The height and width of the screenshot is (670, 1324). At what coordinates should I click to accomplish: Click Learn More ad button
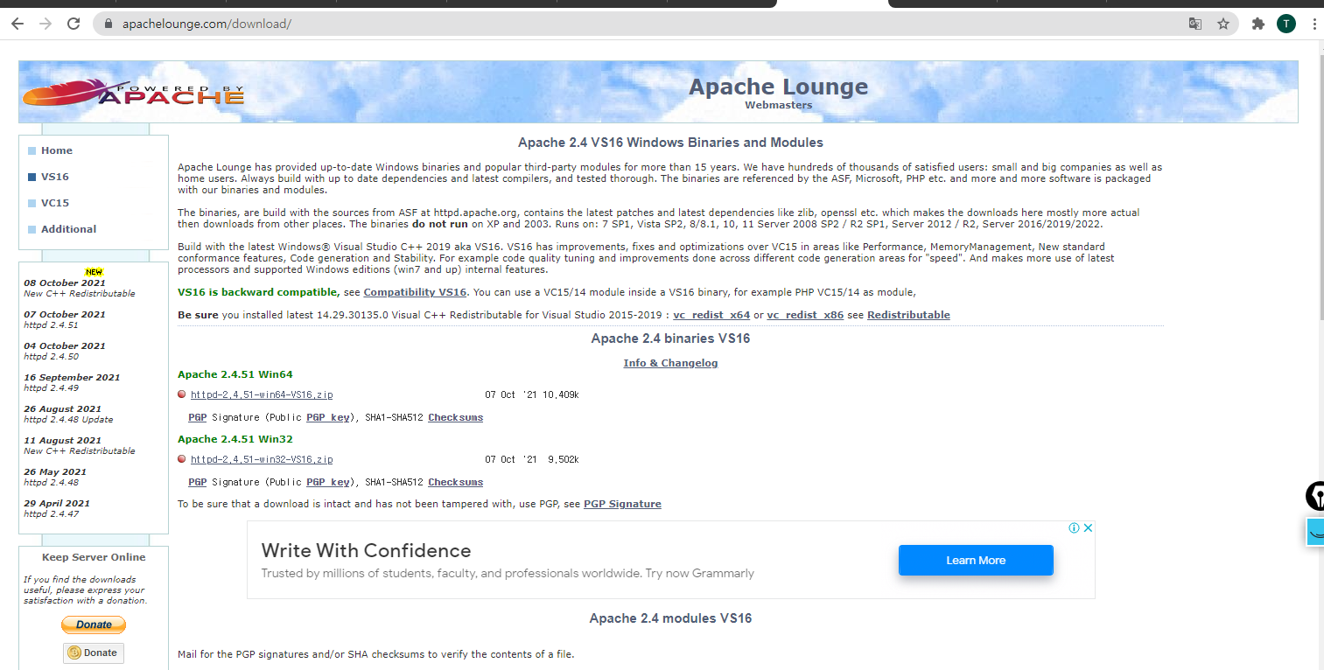[x=976, y=561]
